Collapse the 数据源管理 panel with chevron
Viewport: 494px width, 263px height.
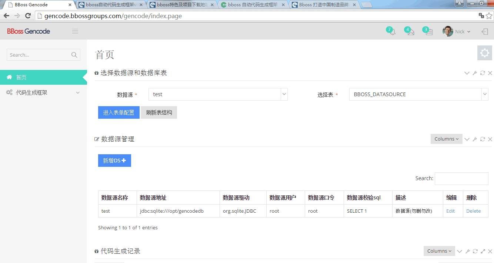(467, 139)
